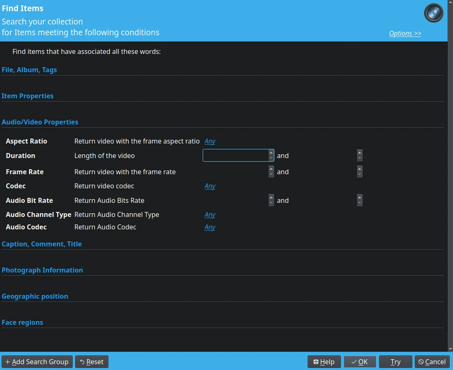Screen dimensions: 453x370
Task: Open the Audio Channel Type 'Any' selector
Action: click(x=210, y=214)
